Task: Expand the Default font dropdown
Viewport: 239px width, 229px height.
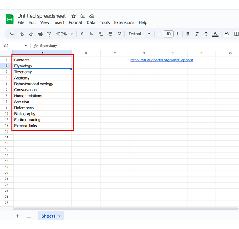Action: click(x=139, y=34)
